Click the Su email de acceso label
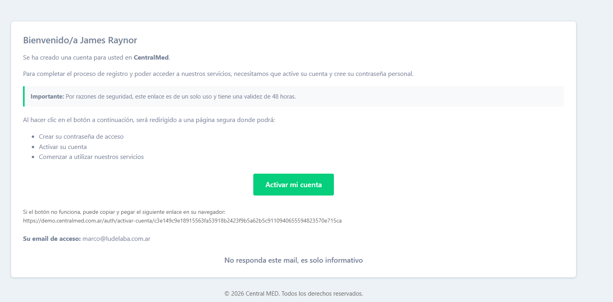This screenshot has width=613, height=302. point(52,239)
